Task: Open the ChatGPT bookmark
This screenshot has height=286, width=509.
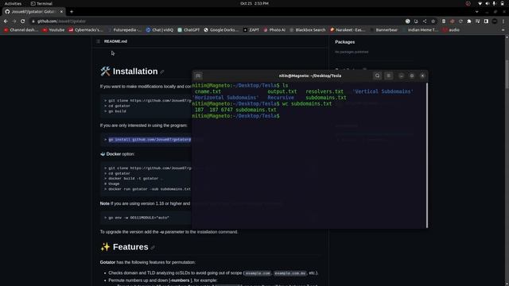Action: point(188,30)
